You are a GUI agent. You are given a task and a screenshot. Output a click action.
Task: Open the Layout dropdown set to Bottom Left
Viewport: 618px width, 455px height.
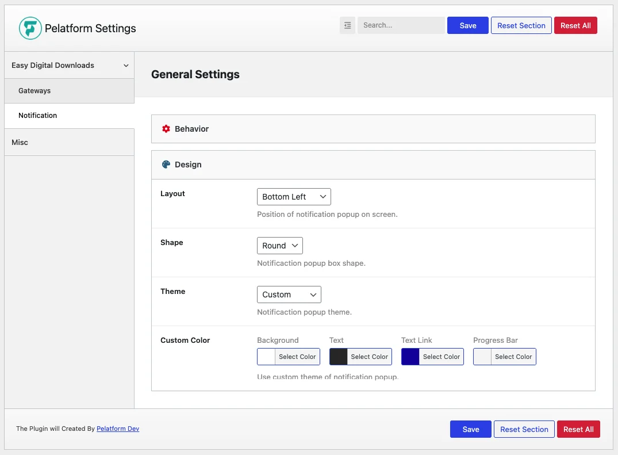[x=294, y=197]
